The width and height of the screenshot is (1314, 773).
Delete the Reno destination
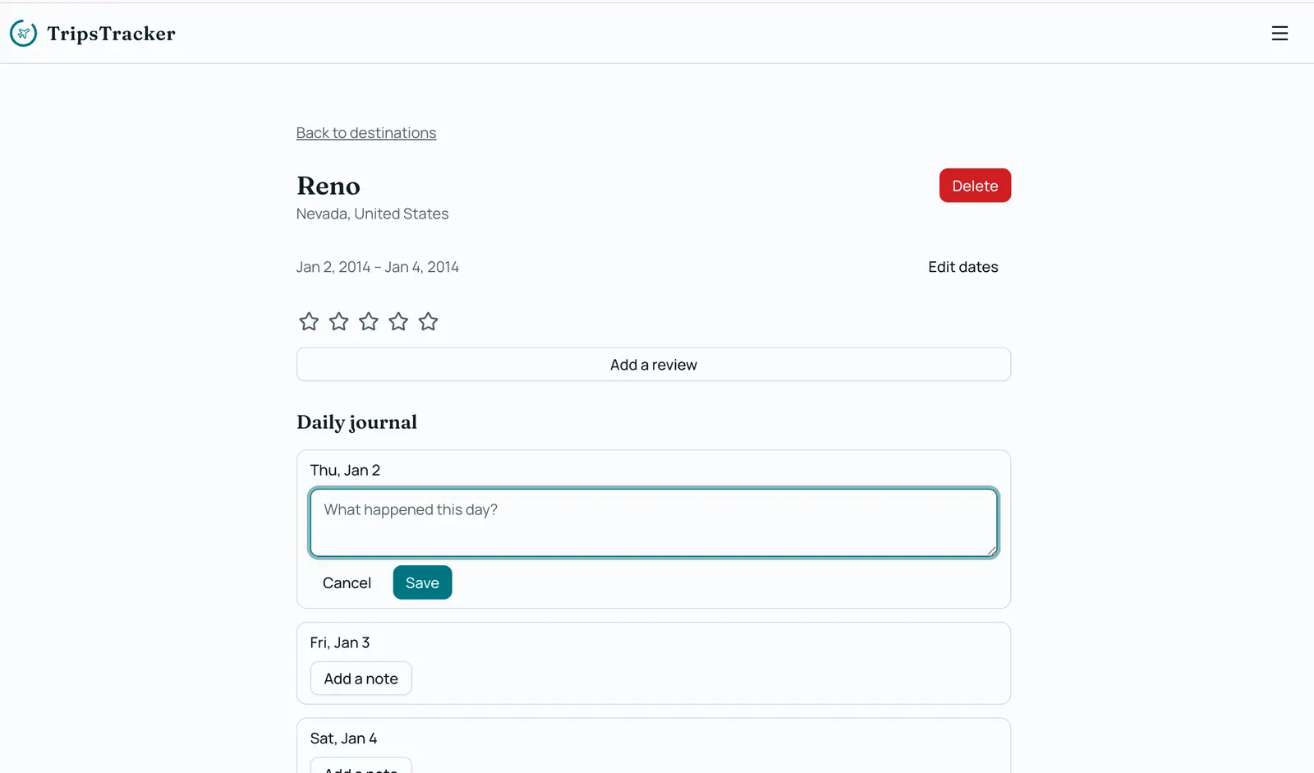tap(975, 186)
